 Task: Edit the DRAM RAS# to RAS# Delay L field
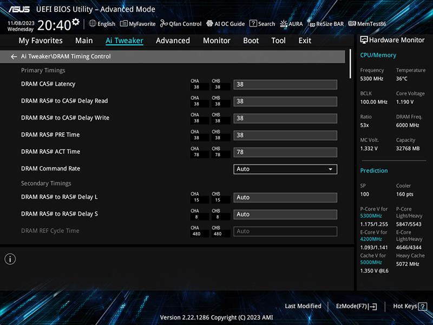285,198
